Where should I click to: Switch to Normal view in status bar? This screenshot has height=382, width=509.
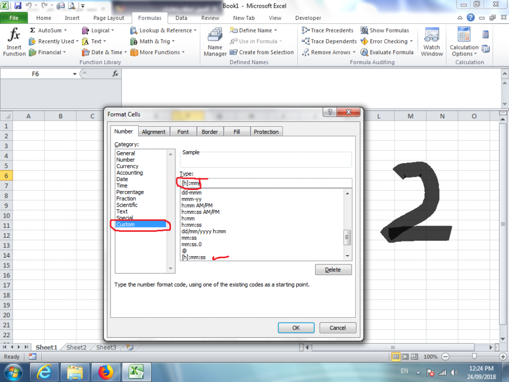[395, 357]
